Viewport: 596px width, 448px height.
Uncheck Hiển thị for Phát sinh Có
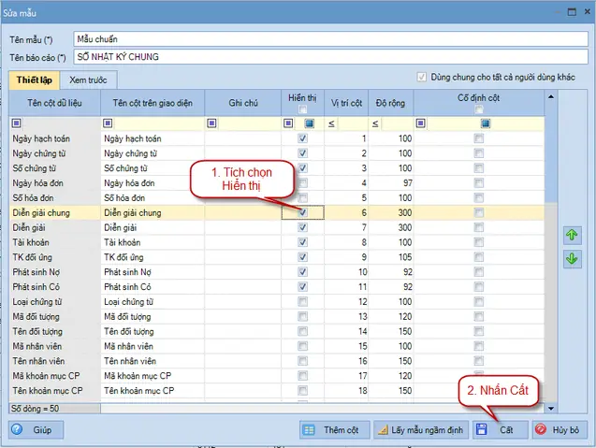[302, 286]
